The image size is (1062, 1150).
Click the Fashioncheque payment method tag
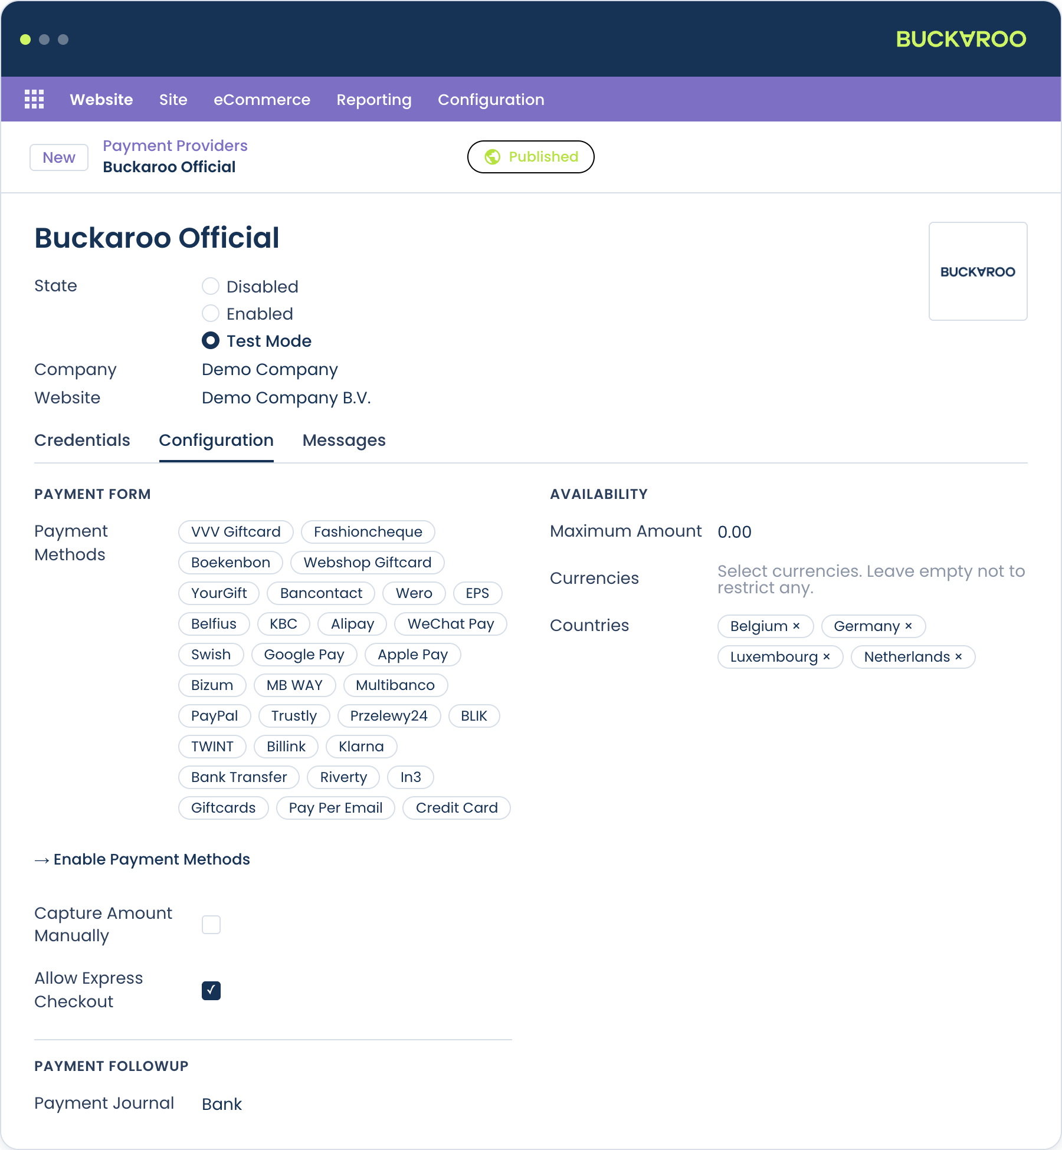368,532
